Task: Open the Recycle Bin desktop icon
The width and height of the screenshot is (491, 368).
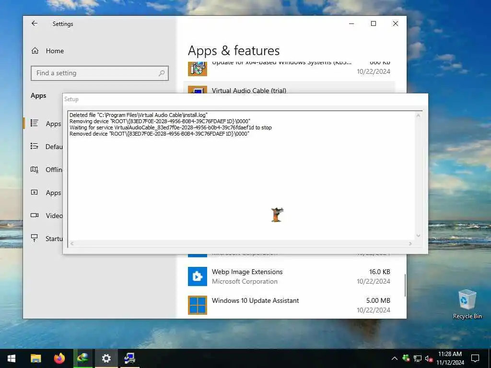Action: (467, 304)
